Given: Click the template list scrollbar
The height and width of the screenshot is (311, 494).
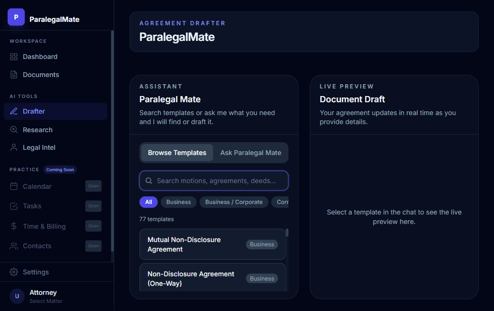Looking at the screenshot, I should pos(287,233).
